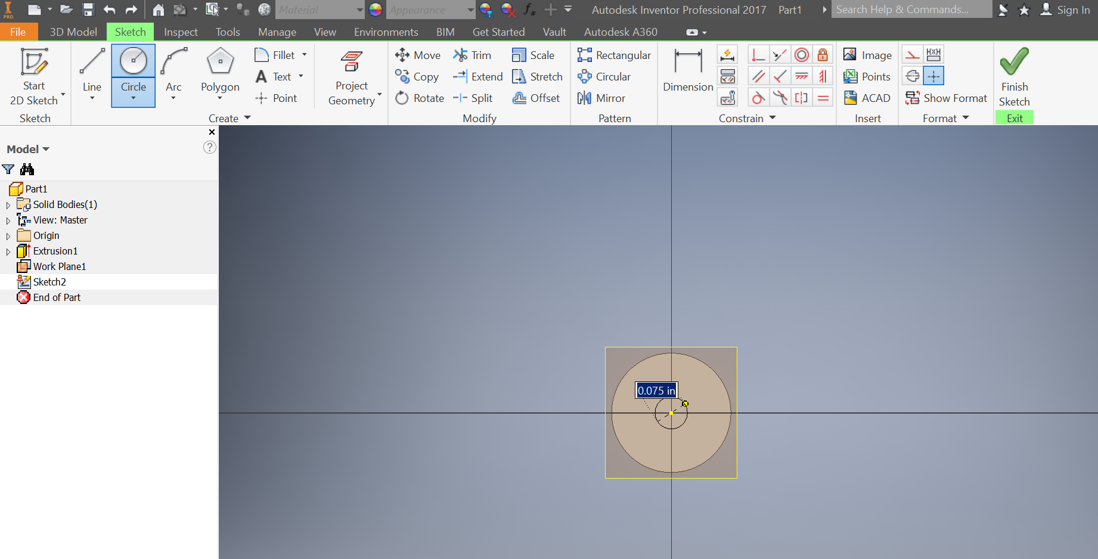Click Start 2D Sketch
Viewport: 1098px width, 559px height.
tap(34, 76)
